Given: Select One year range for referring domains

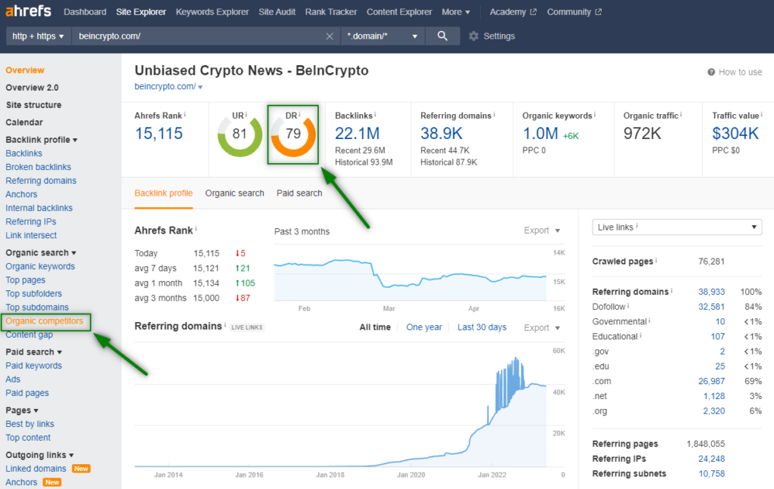Looking at the screenshot, I should (424, 327).
